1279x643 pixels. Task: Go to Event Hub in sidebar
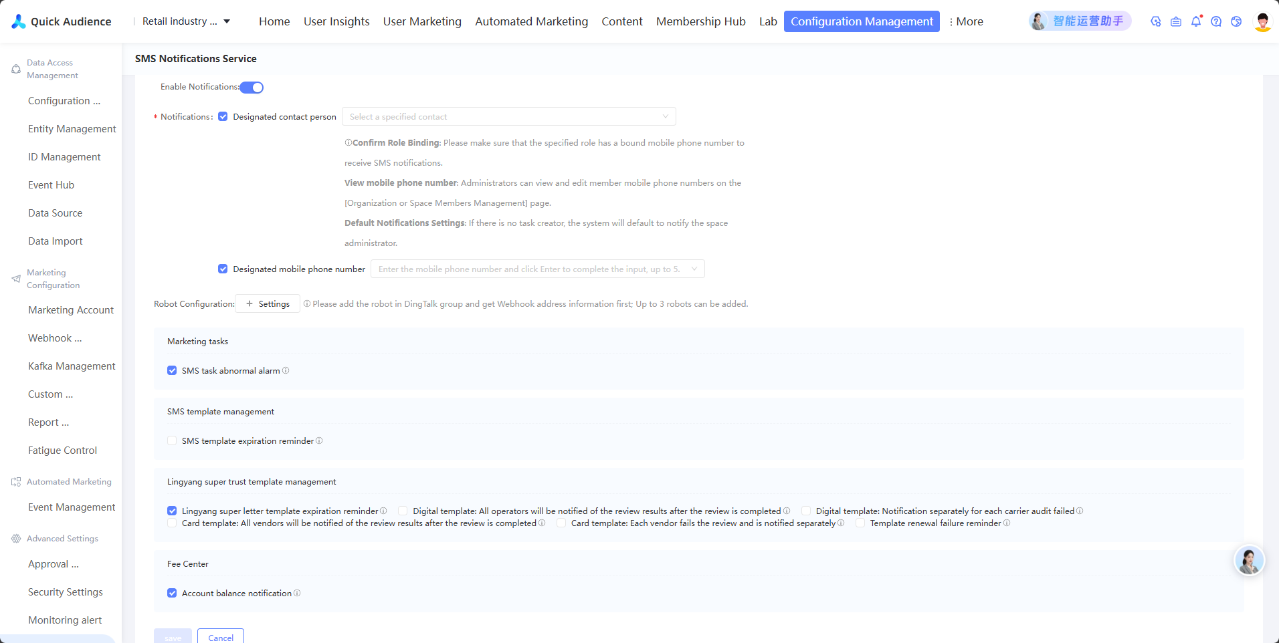[x=51, y=185]
